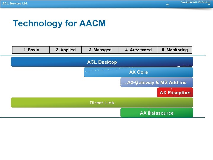This screenshot has height=160, width=213.
Task: Select the AX Datasource bar
Action: (157, 113)
